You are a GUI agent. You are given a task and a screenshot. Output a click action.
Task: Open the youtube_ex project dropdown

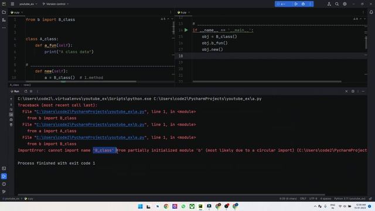[x=28, y=4]
